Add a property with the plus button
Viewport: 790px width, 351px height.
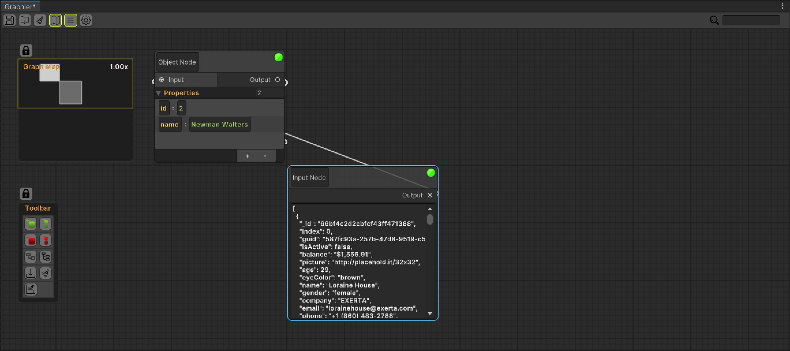247,156
